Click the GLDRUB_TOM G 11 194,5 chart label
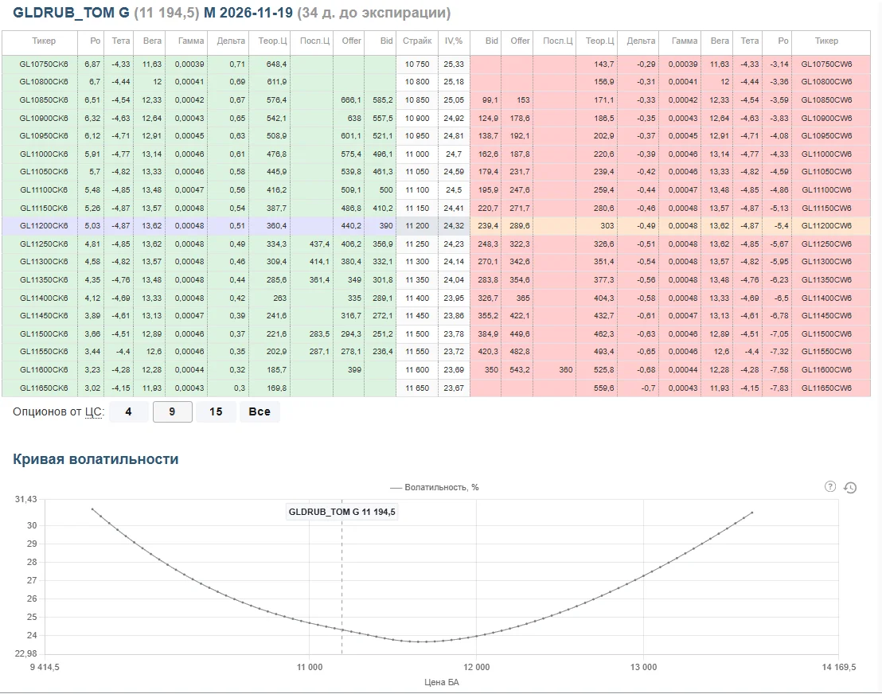 point(342,512)
